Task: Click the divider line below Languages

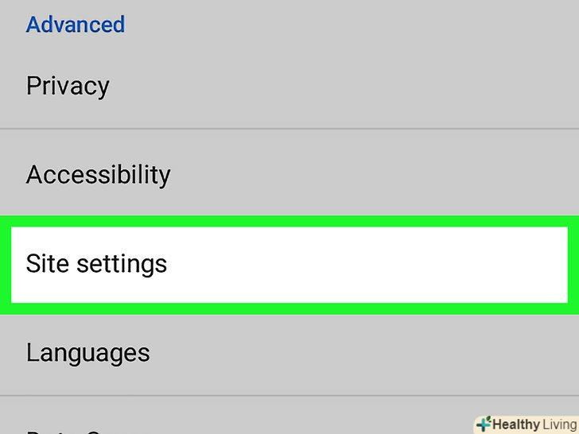Action: click(239, 396)
